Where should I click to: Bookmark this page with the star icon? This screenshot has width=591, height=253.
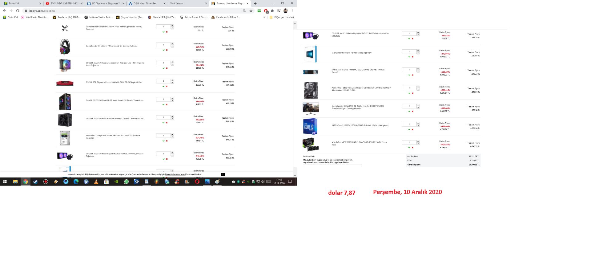point(251,11)
